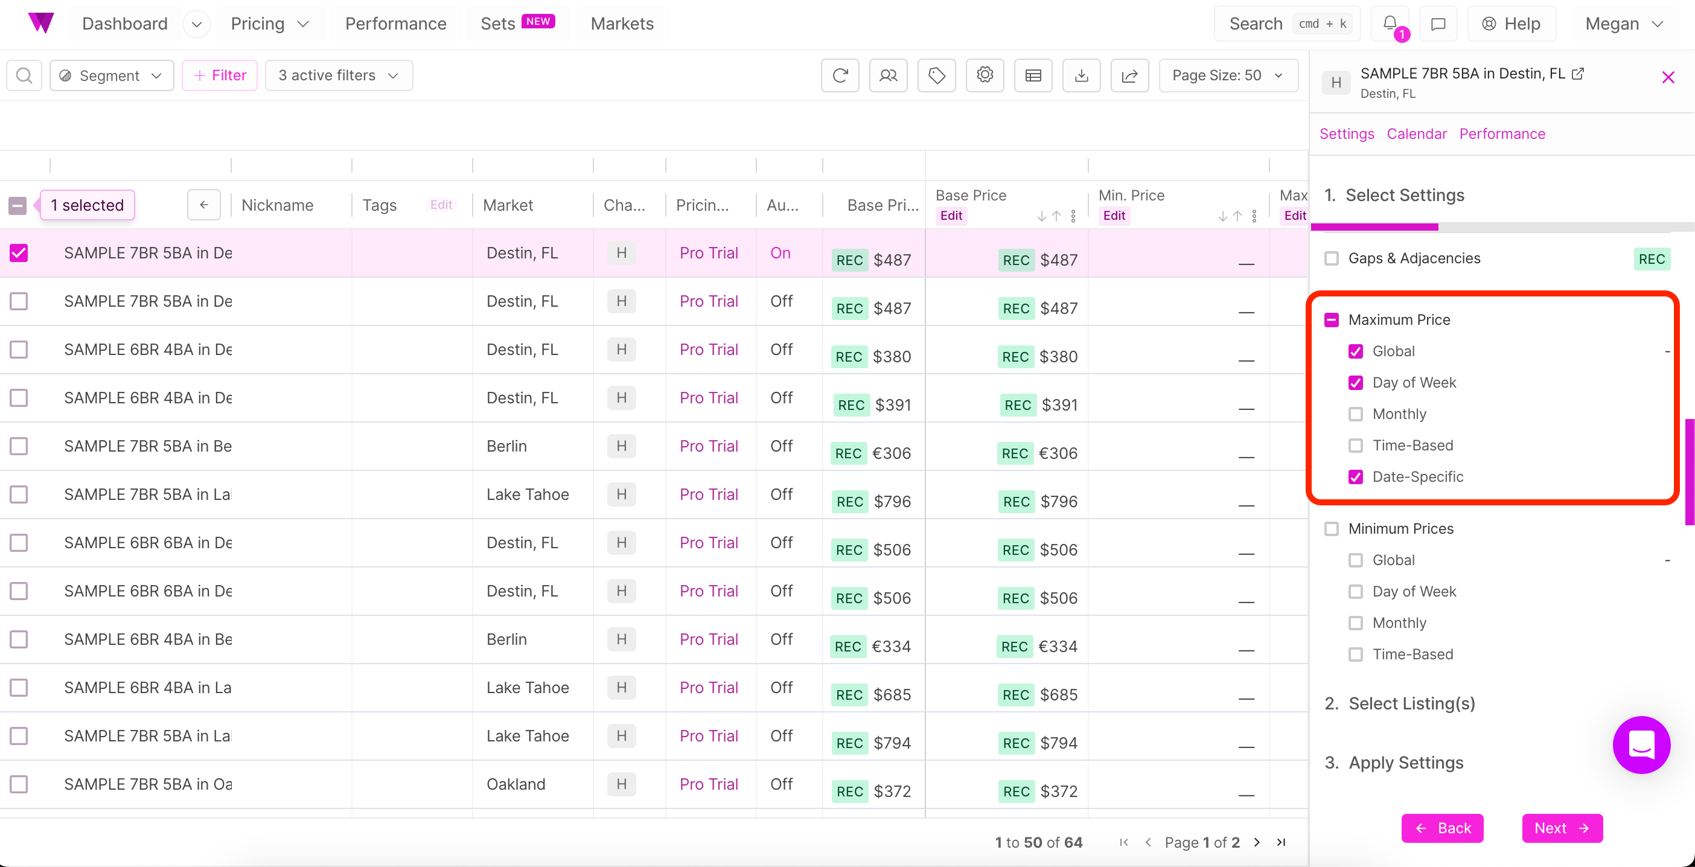Check the Minimum Prices parent checkbox
The image size is (1695, 867).
tap(1331, 529)
